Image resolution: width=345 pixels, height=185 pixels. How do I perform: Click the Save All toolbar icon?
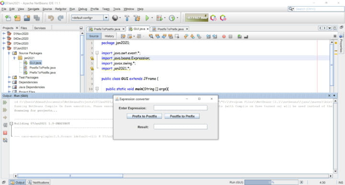pyautogui.click(x=36, y=18)
